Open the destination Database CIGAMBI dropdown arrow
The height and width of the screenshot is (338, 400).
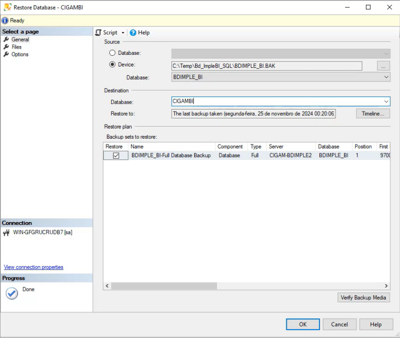coord(386,101)
